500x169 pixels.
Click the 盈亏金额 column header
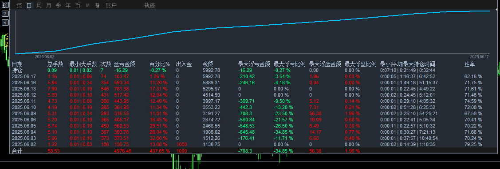coord(124,64)
